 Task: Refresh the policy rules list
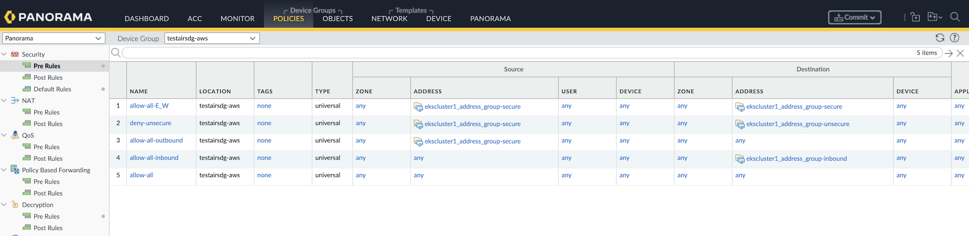(x=939, y=38)
